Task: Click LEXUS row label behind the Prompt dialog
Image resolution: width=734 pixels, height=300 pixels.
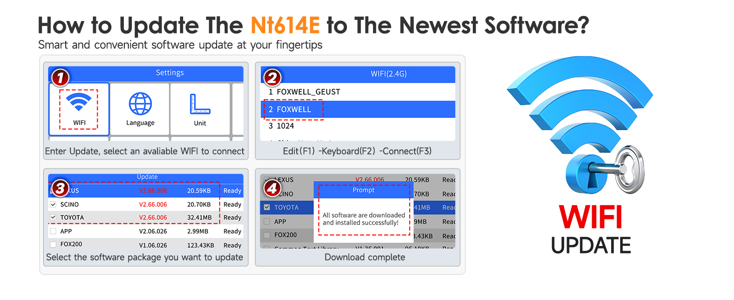Action: [284, 180]
